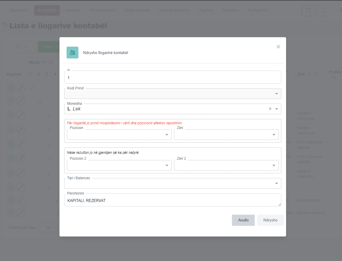Click the sort arrow in Niveli column

pos(44,62)
